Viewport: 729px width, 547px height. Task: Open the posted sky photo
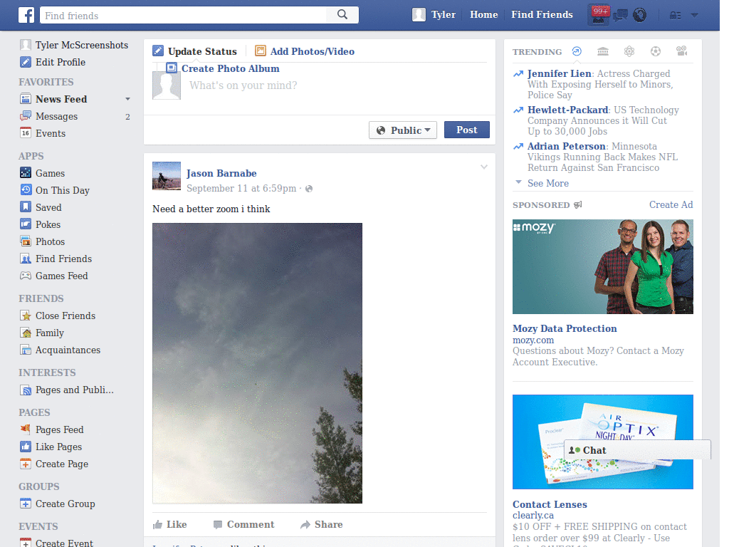(x=257, y=363)
